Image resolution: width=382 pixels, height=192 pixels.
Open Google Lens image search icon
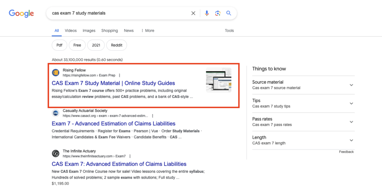(x=218, y=13)
